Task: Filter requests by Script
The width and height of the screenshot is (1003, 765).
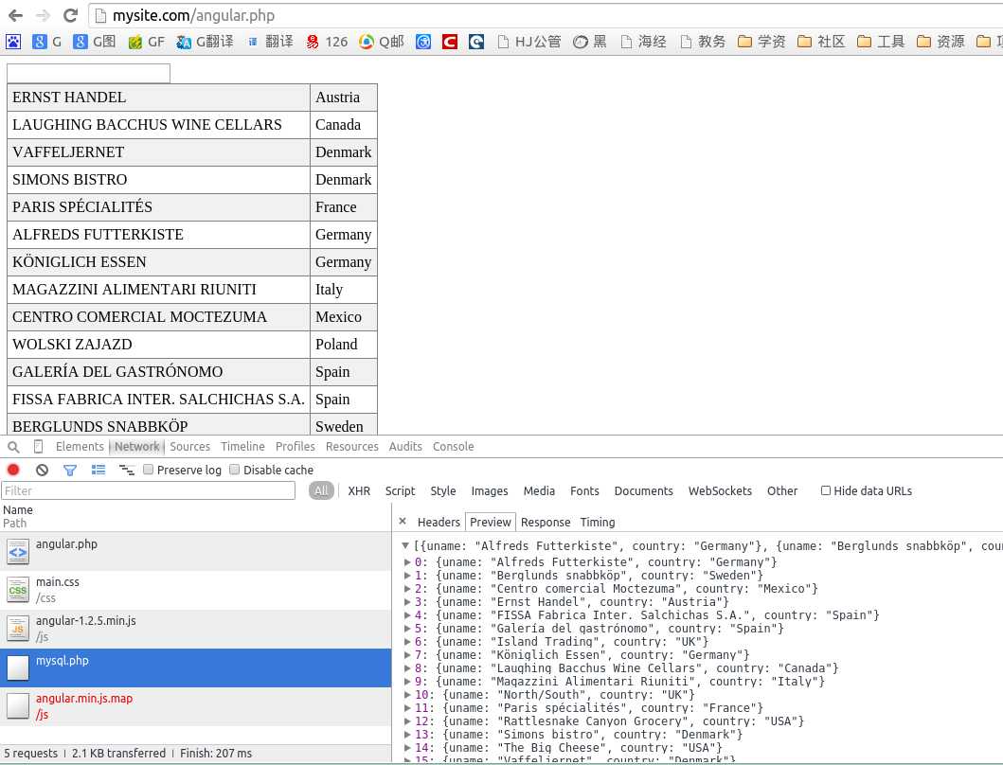Action: [x=400, y=490]
